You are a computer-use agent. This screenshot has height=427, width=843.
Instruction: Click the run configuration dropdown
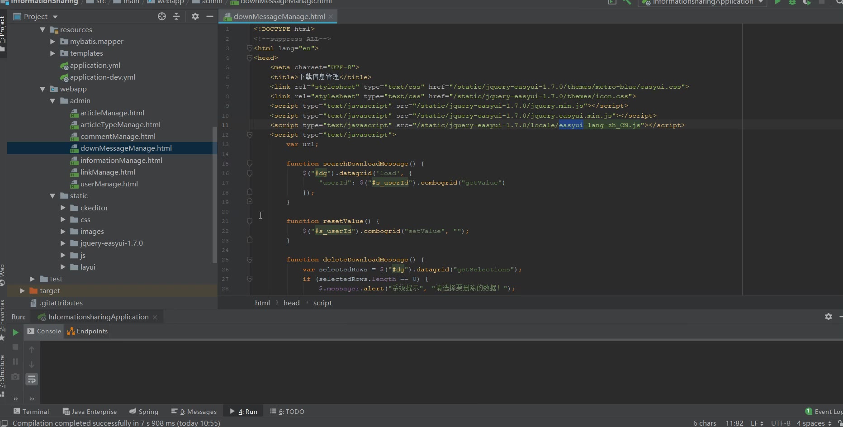point(702,2)
